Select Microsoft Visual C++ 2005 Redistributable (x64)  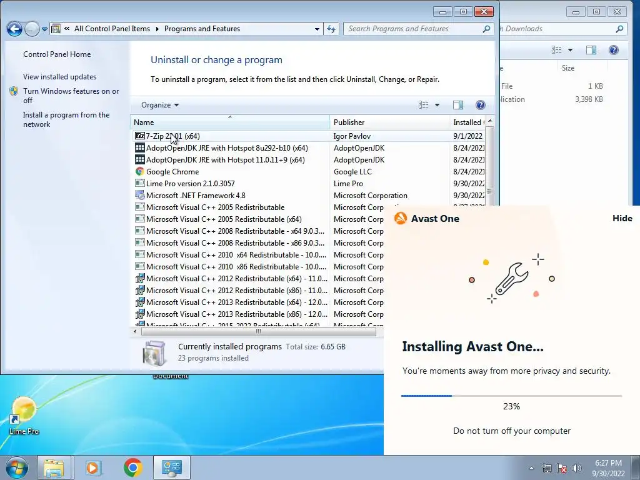(x=224, y=219)
